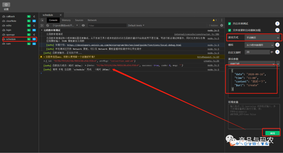Click the blue C badge for schedule

click(34, 39)
